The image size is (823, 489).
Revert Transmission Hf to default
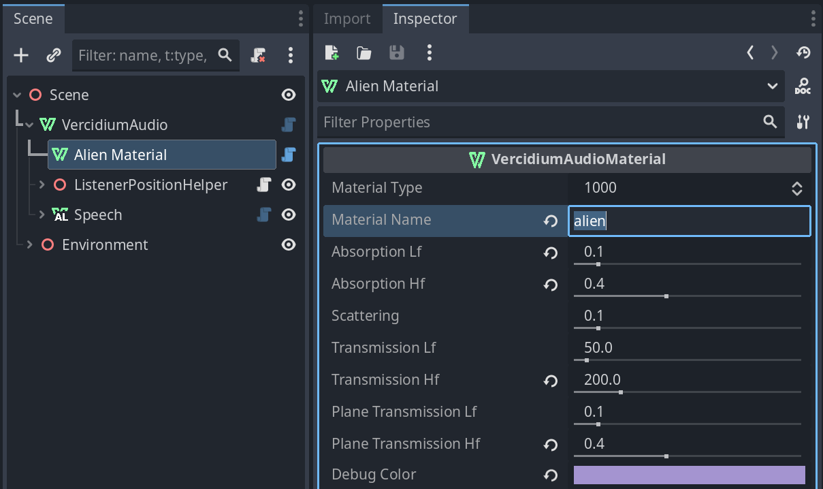(550, 381)
